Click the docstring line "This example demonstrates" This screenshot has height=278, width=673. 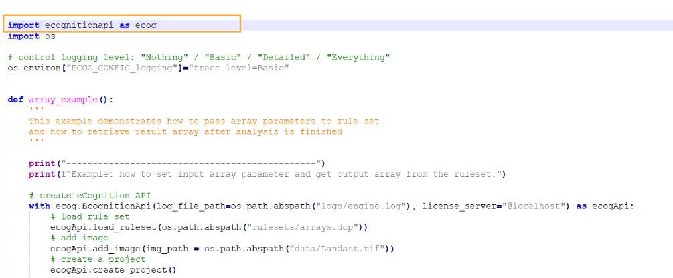point(204,121)
